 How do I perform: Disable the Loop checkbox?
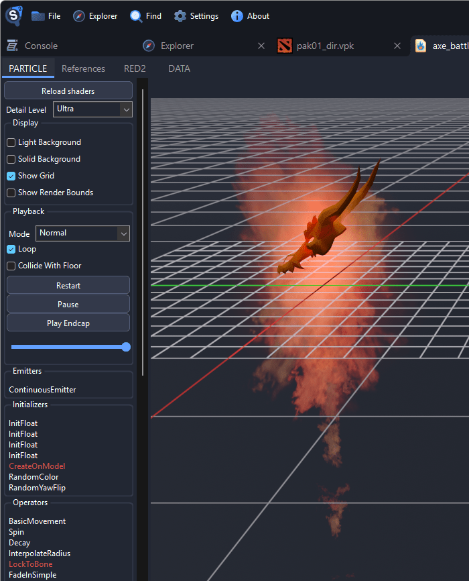(x=11, y=249)
